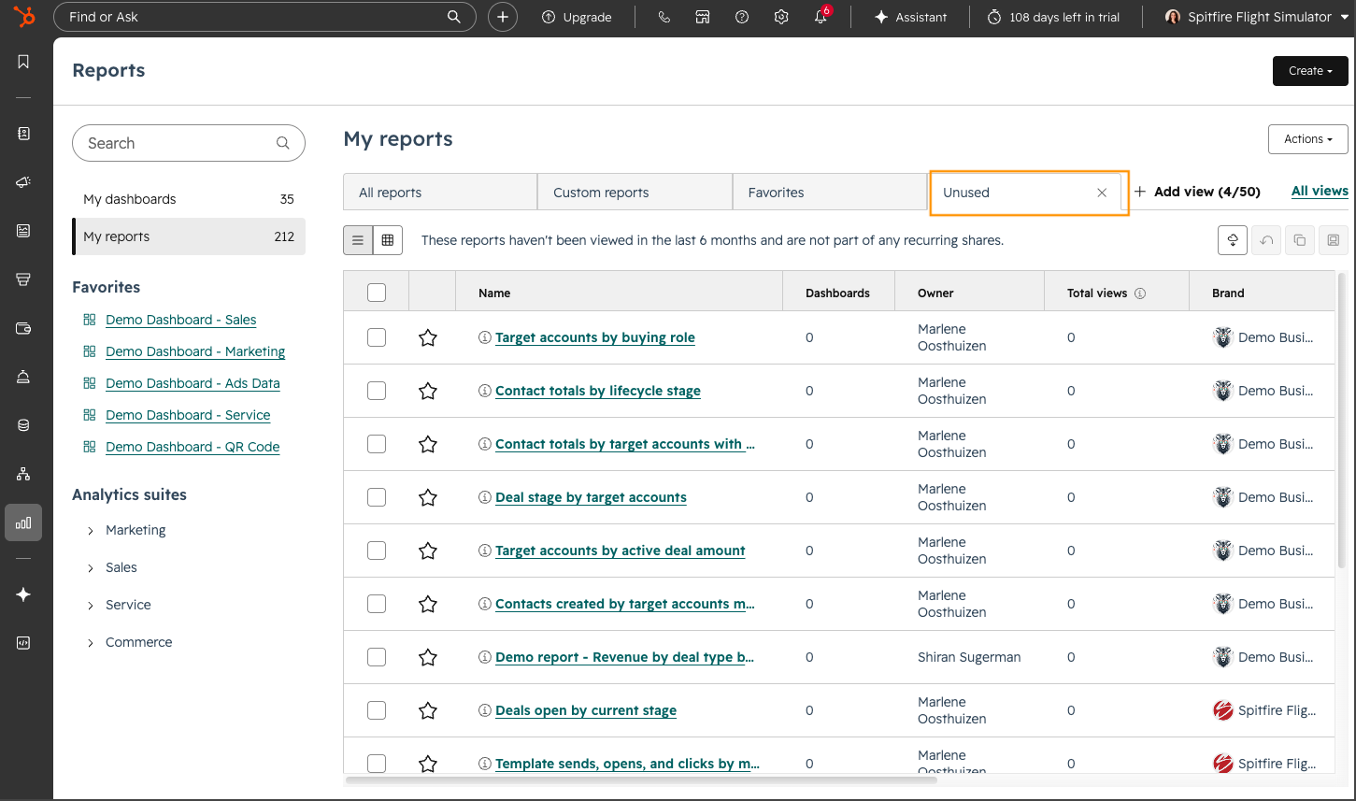Switch to the Favorites tab

(776, 192)
